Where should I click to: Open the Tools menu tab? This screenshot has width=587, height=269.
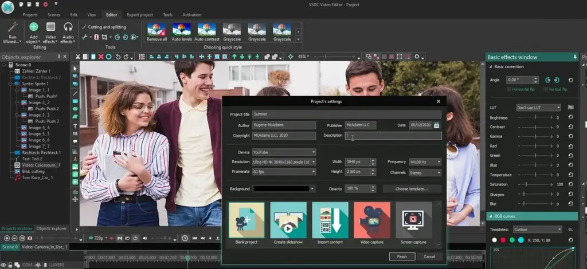tap(168, 15)
